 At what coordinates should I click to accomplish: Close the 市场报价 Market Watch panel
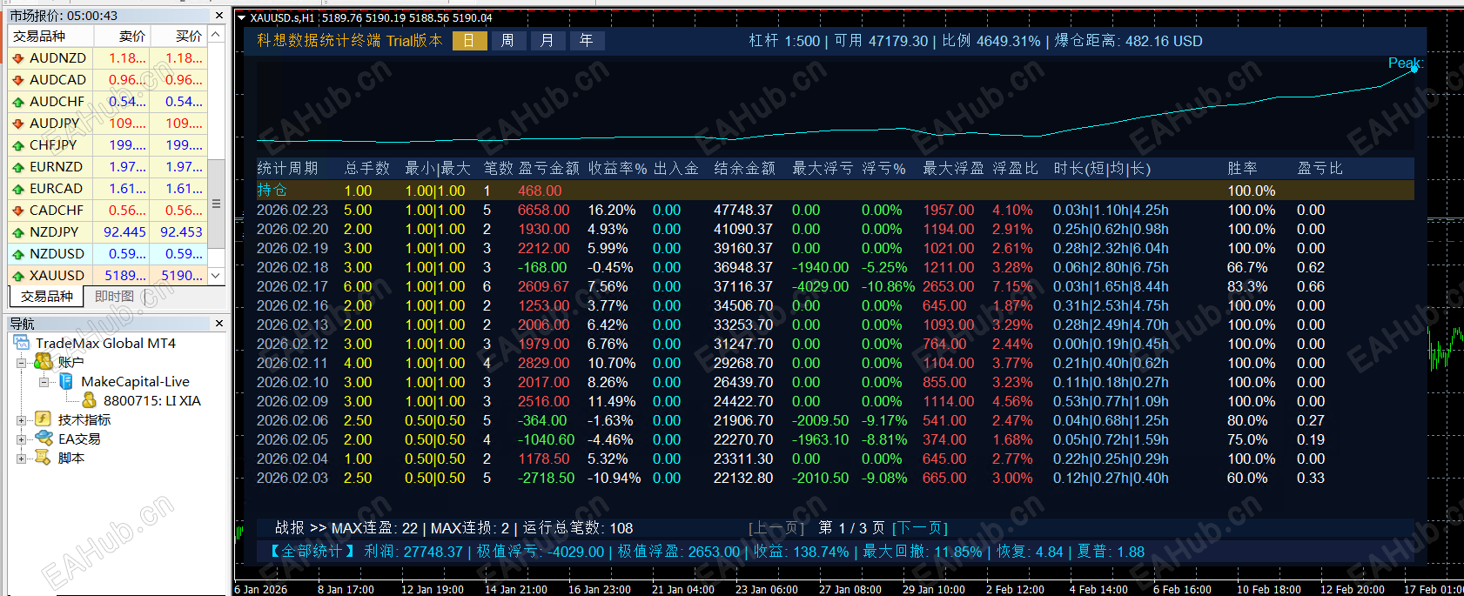click(x=218, y=16)
